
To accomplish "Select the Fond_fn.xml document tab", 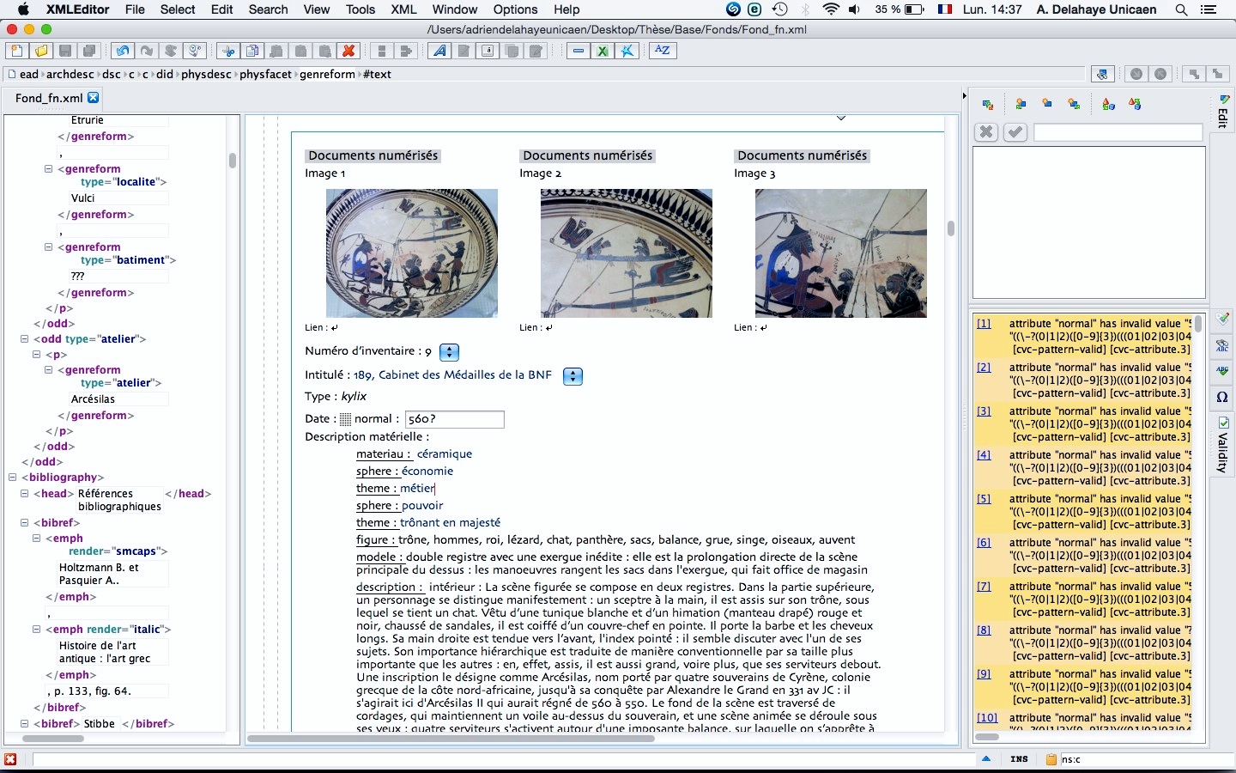I will click(x=49, y=98).
